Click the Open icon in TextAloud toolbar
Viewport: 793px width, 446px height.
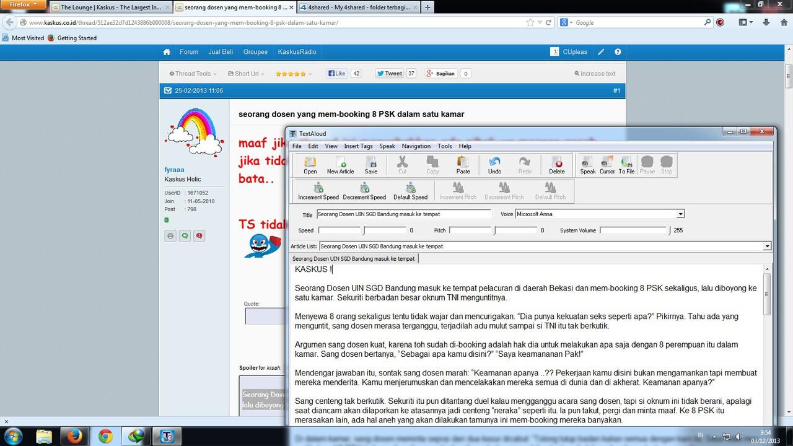(310, 165)
